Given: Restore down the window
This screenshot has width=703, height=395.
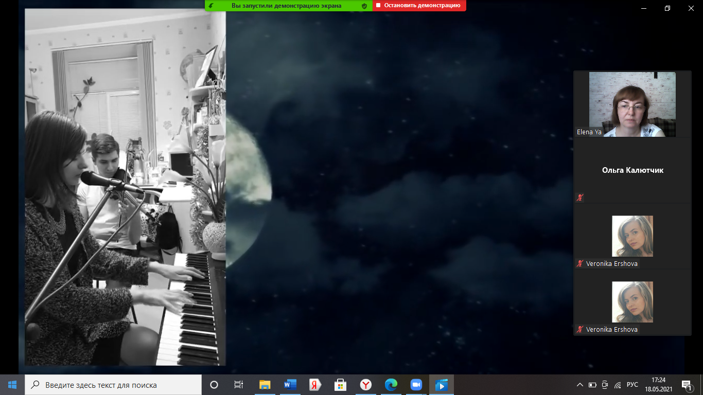Looking at the screenshot, I should click(x=667, y=8).
